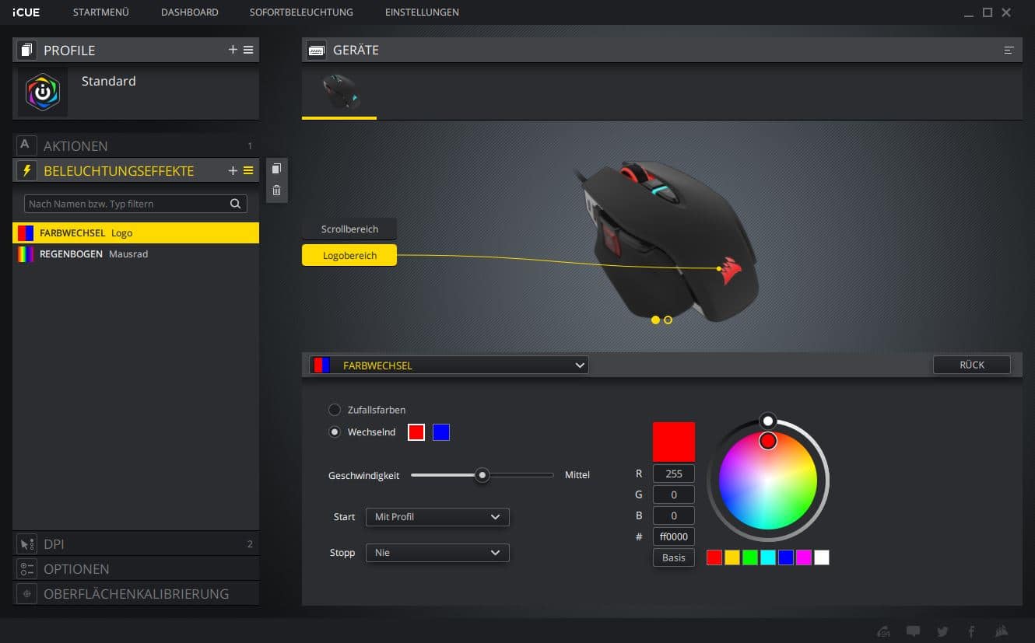Click the search magnifier in filter box
1035x643 pixels.
coord(235,204)
